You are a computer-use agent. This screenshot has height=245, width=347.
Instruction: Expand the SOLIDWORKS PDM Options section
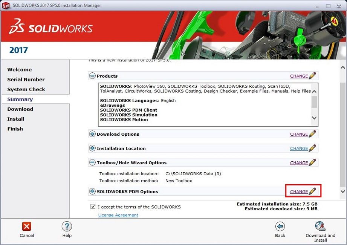92,191
